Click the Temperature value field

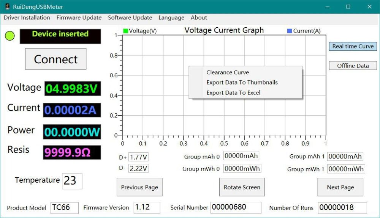click(x=72, y=181)
